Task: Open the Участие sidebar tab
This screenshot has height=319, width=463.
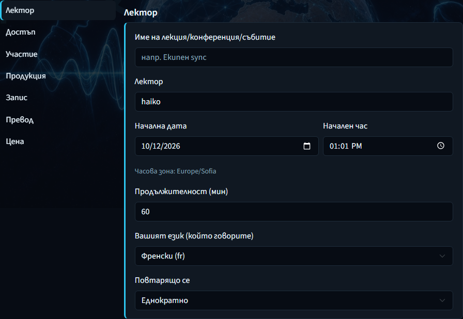Action: point(22,54)
